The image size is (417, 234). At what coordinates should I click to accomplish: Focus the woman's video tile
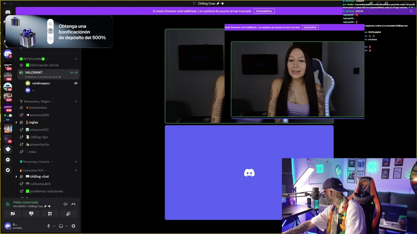tap(249, 76)
